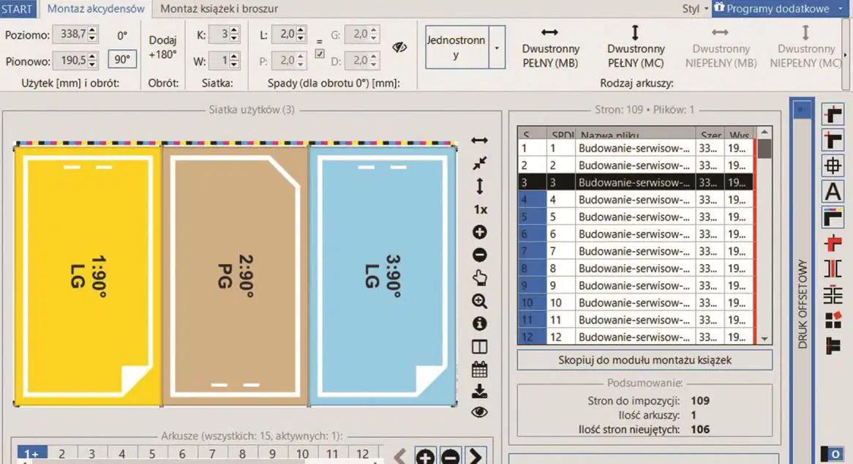Select file list row 7
This screenshot has height=464, width=853.
636,251
